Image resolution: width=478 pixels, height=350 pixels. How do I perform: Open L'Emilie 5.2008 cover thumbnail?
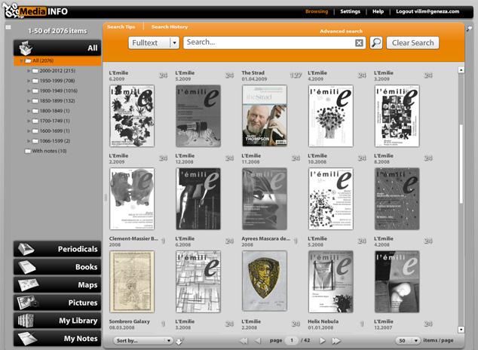[331, 281]
